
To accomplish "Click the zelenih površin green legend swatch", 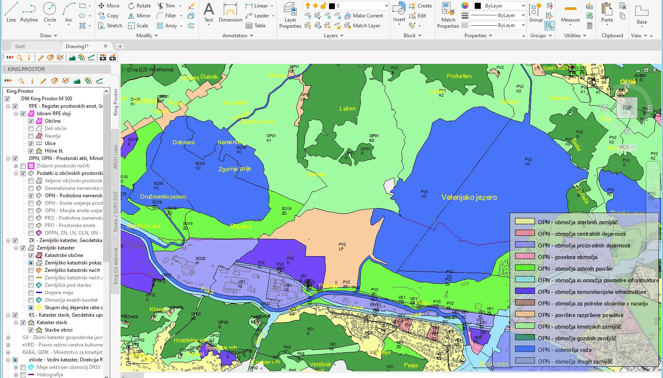I will click(x=525, y=268).
